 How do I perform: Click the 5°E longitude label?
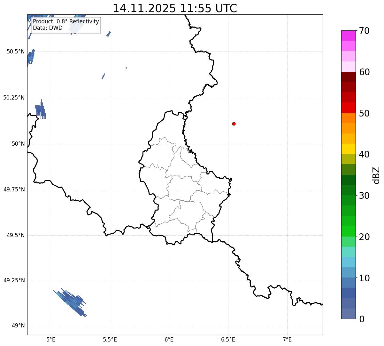point(51,339)
